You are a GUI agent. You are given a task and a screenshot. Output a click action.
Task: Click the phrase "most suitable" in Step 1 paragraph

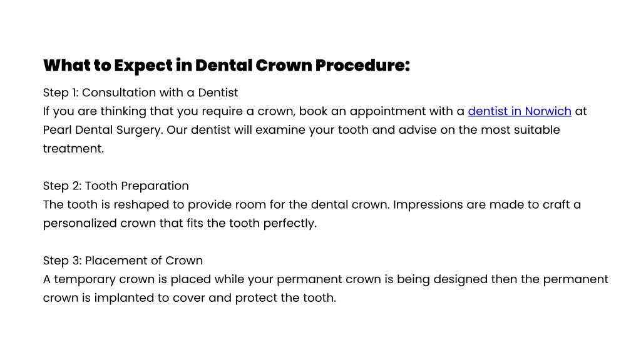coord(520,130)
